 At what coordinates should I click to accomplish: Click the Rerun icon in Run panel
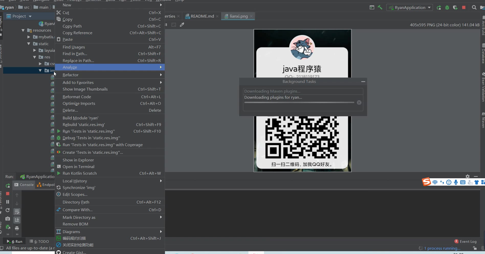(8, 185)
